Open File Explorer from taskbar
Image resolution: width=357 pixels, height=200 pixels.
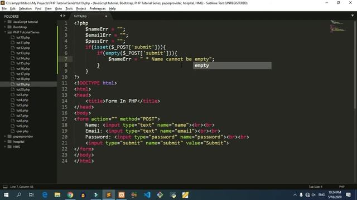pos(57,195)
